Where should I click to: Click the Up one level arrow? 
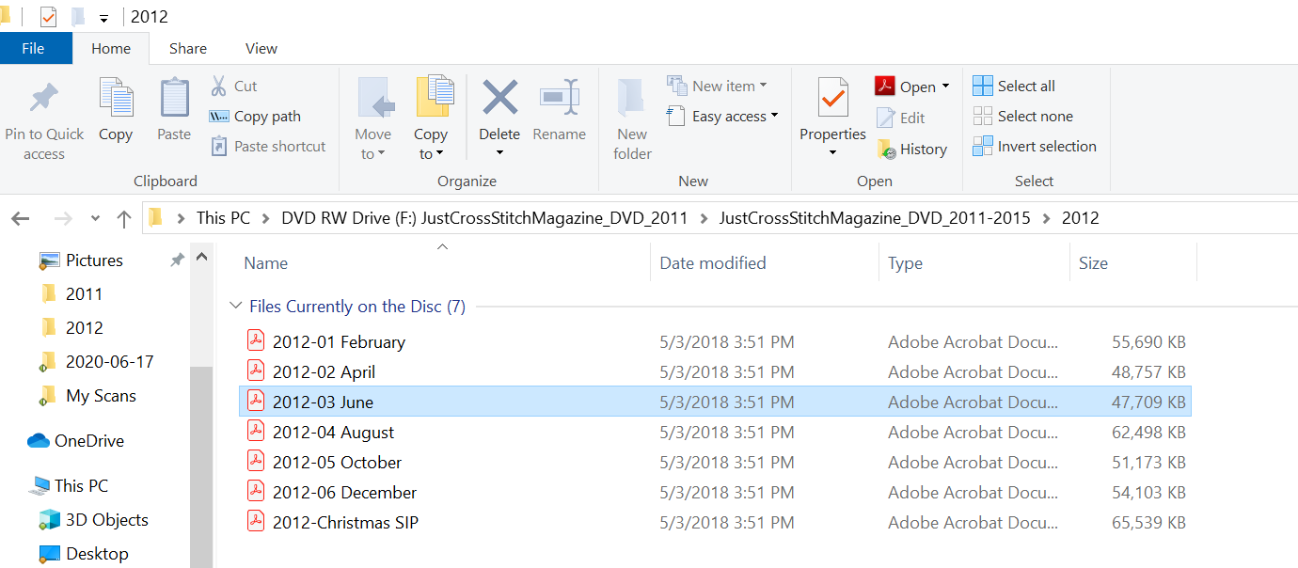tap(123, 218)
